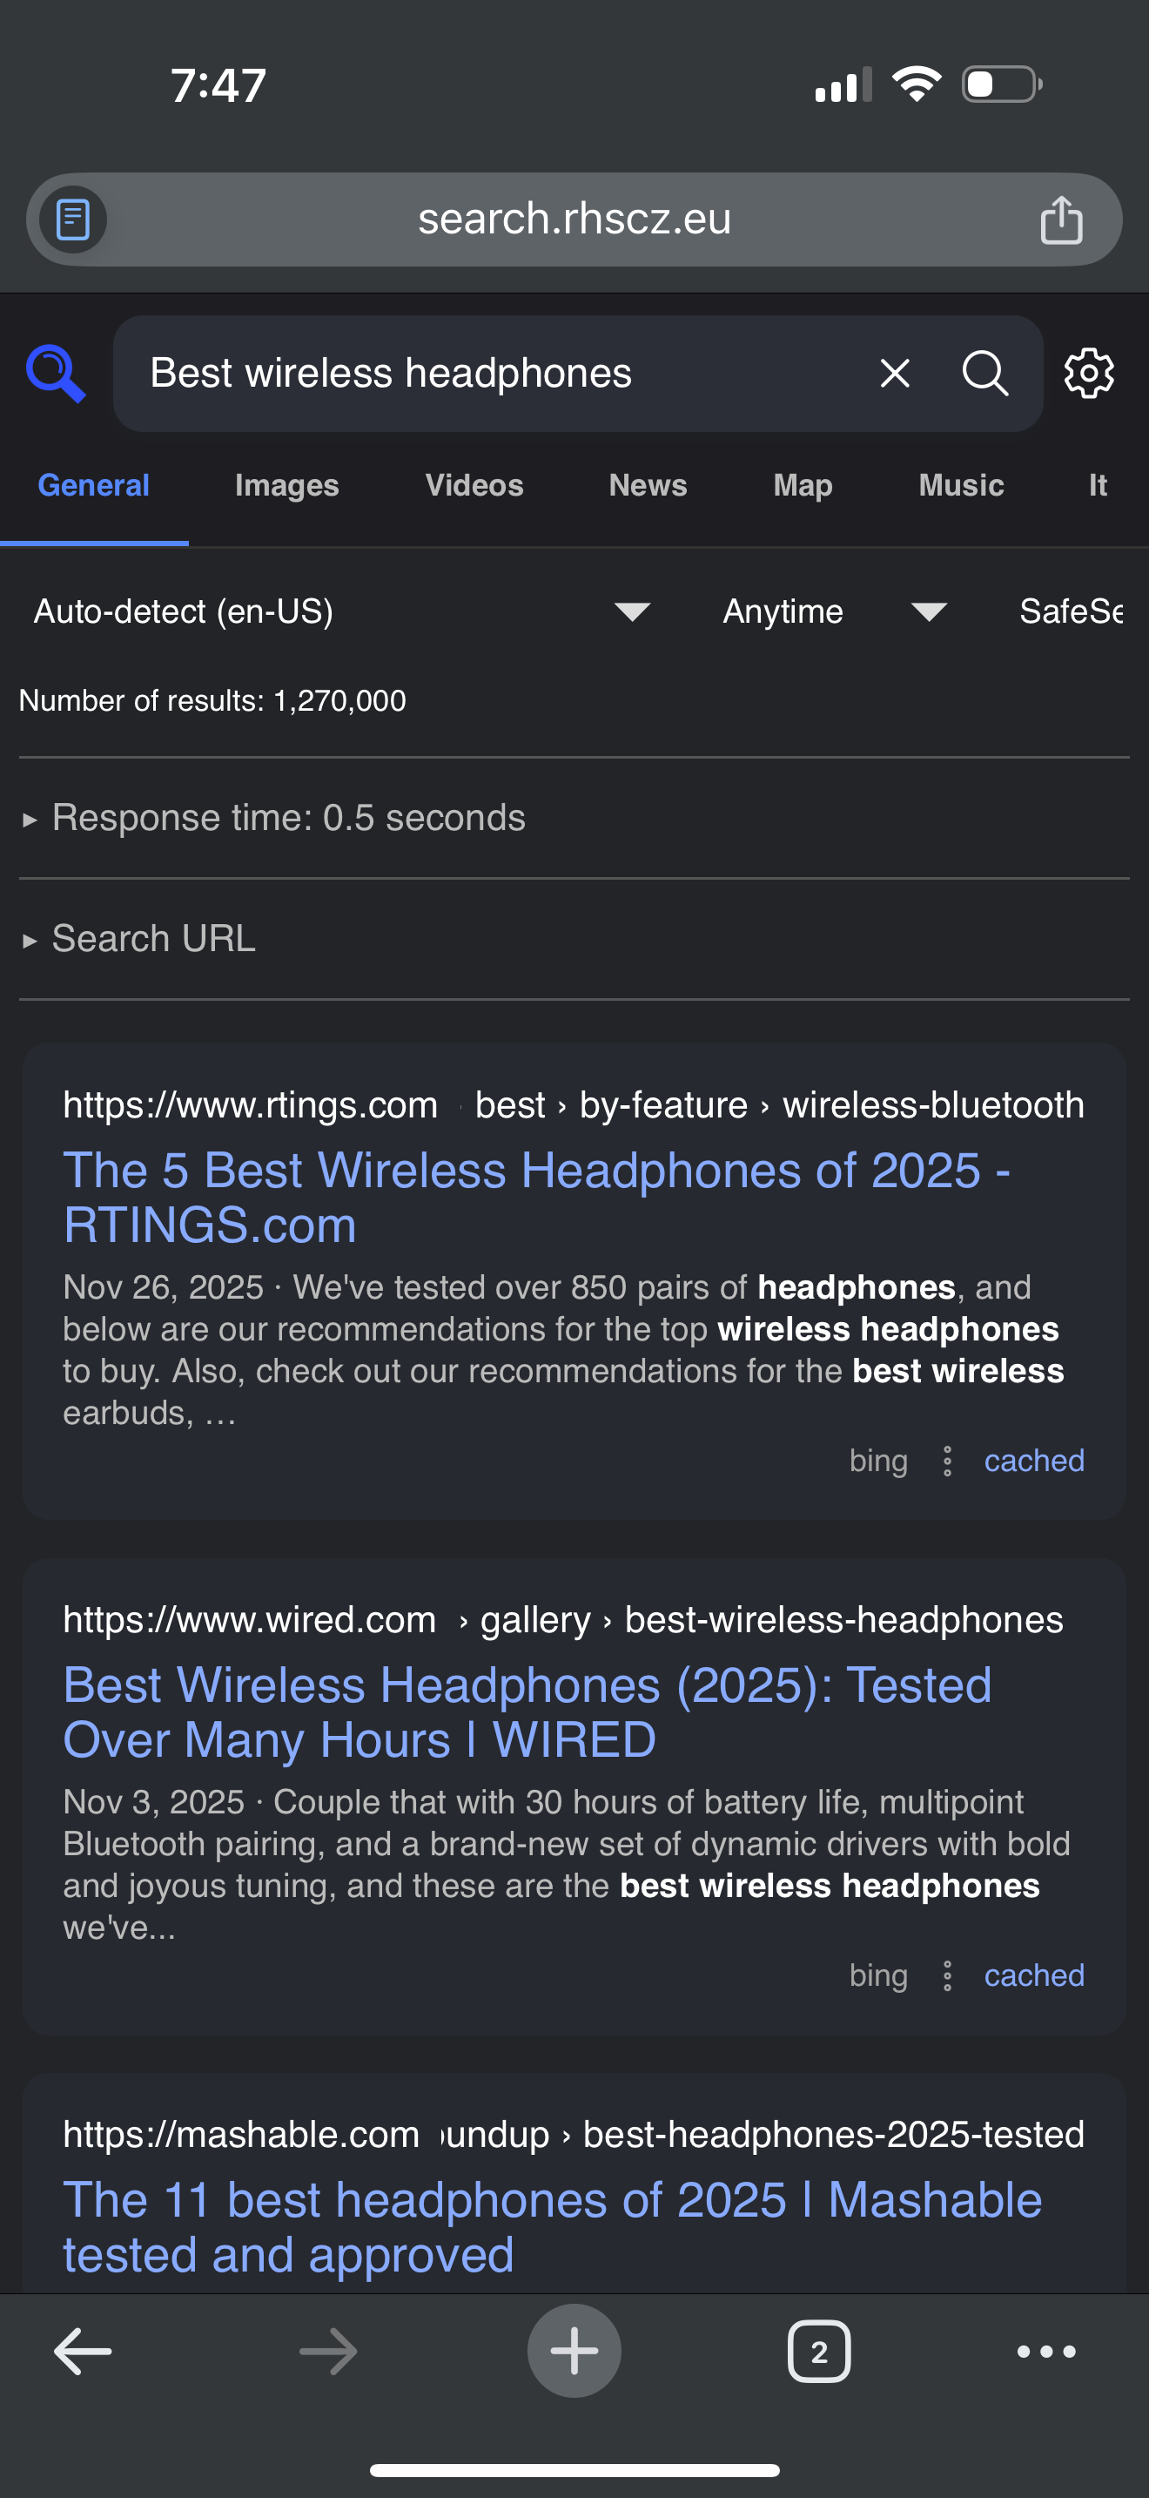Expand the Search URL section
This screenshot has height=2498, width=1149.
(153, 939)
